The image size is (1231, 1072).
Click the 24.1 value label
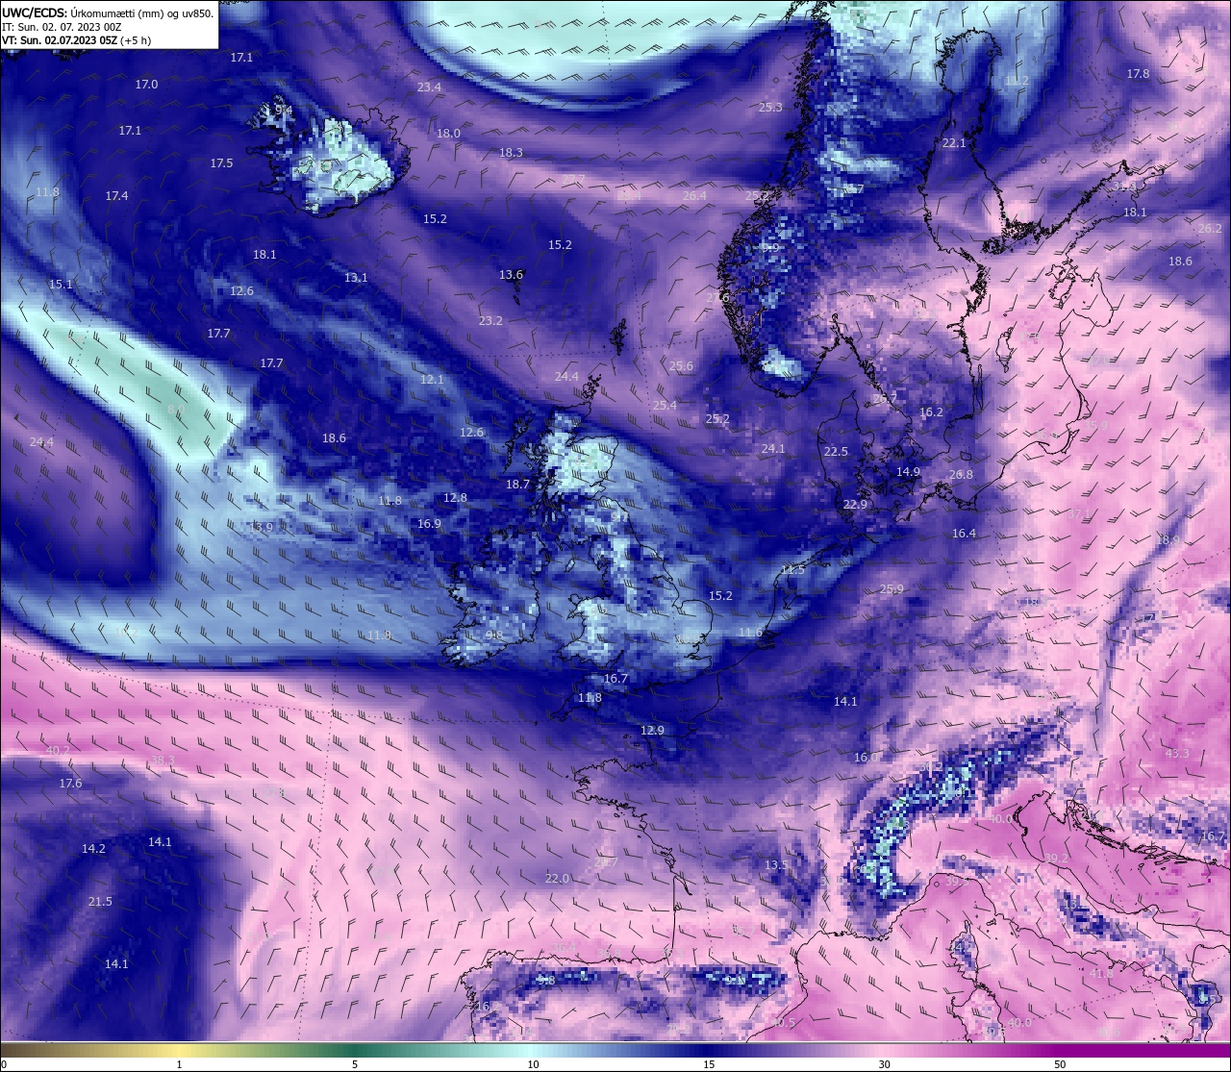[x=773, y=449]
